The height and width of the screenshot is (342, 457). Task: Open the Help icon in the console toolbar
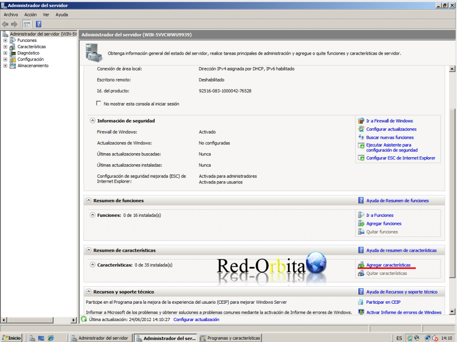pyautogui.click(x=38, y=24)
